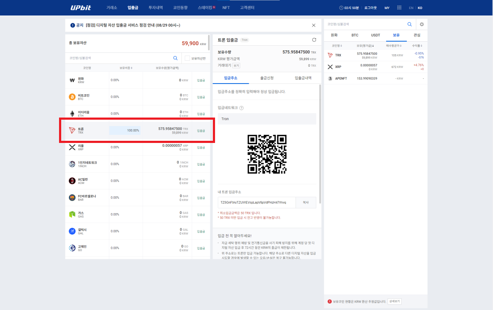Click the 이더리움 ETH coin icon

[x=72, y=114]
